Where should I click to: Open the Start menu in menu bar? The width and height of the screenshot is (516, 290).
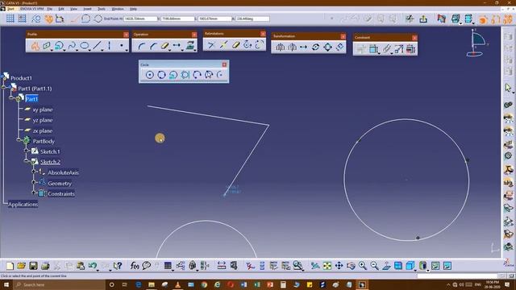click(x=10, y=9)
